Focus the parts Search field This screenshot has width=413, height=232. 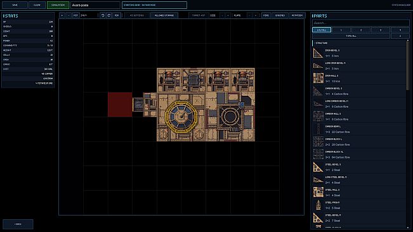(x=360, y=23)
